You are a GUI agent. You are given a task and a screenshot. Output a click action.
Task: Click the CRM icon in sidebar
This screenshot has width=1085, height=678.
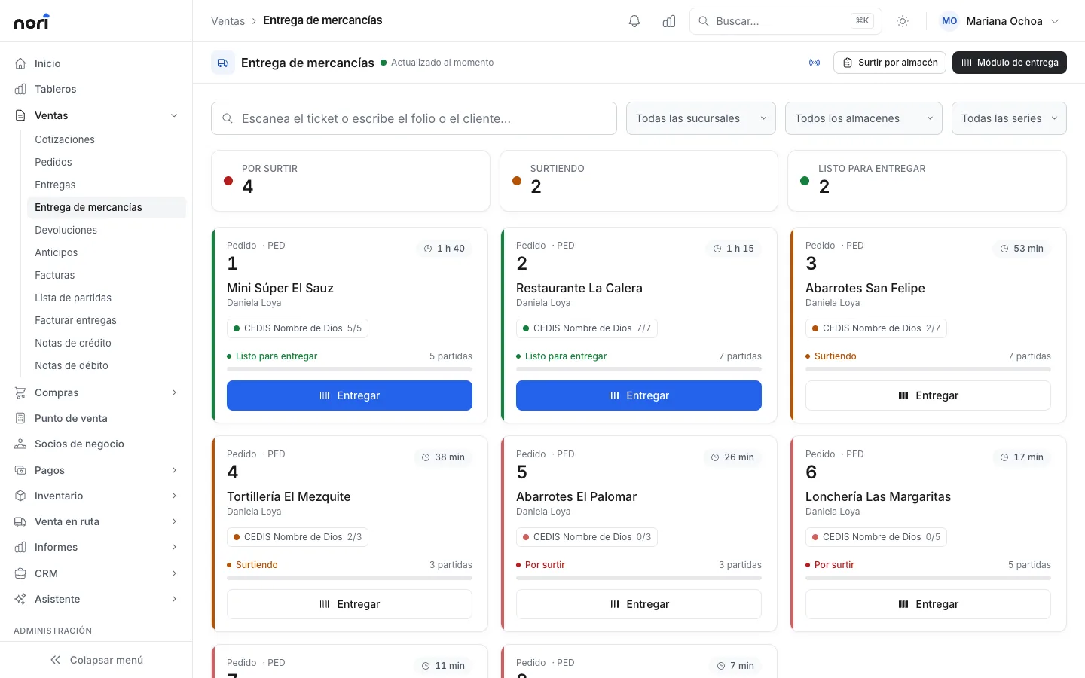coord(20,573)
